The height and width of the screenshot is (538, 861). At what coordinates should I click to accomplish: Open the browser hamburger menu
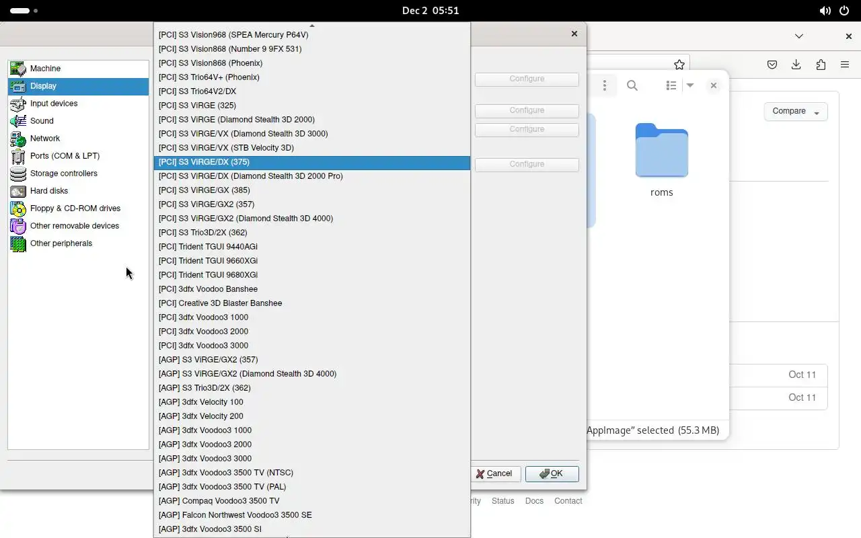(845, 65)
